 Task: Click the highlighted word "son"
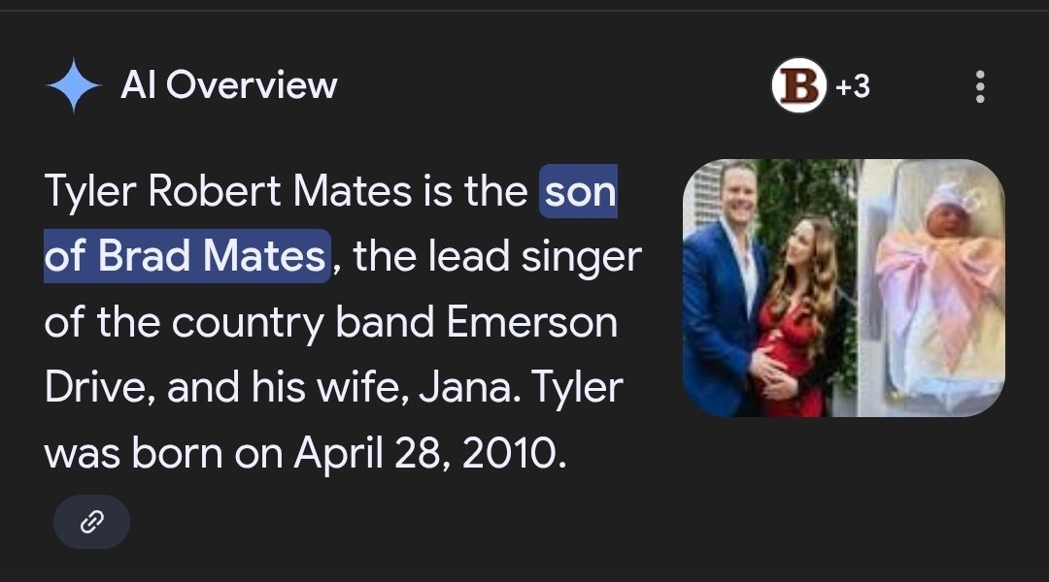[x=580, y=192]
